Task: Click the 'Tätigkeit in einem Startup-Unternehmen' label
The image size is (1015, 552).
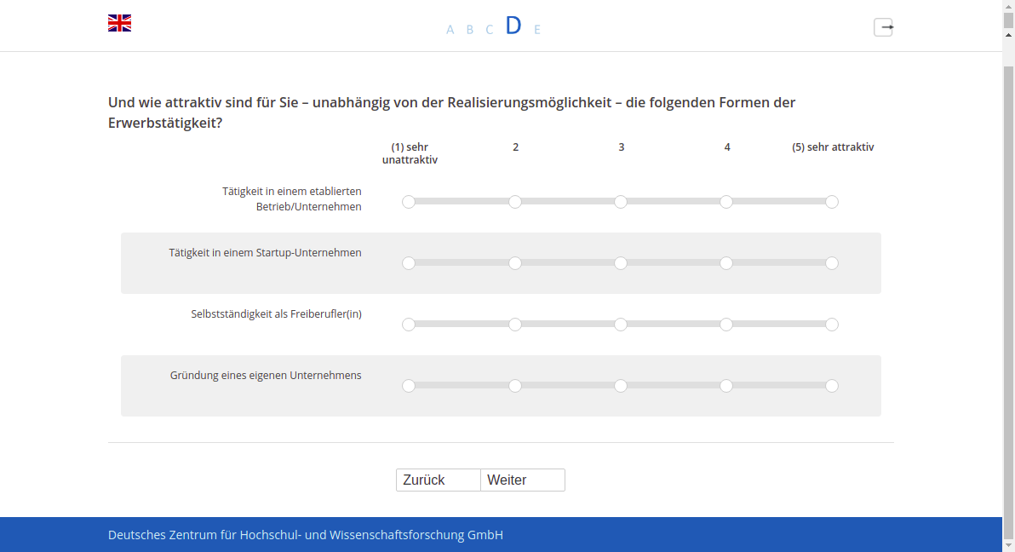Action: 266,253
